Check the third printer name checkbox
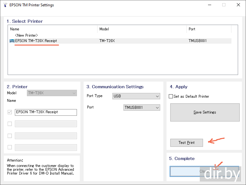This screenshot has height=185, width=246. pyautogui.click(x=9, y=136)
